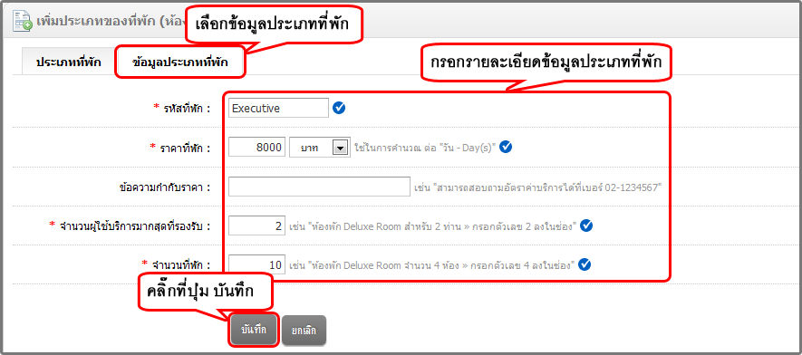The height and width of the screenshot is (355, 802).
Task: Open the บาท currency dropdown
Action: [320, 147]
